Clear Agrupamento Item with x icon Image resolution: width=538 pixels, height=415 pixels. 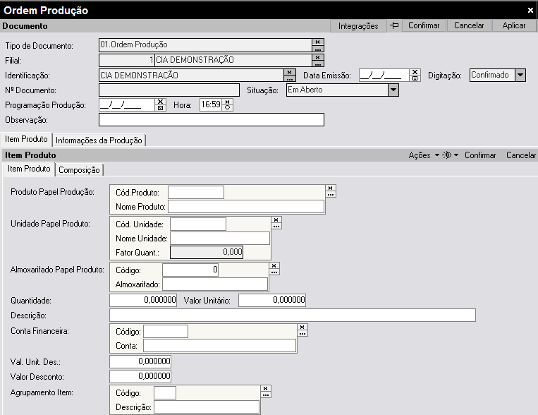click(266, 388)
